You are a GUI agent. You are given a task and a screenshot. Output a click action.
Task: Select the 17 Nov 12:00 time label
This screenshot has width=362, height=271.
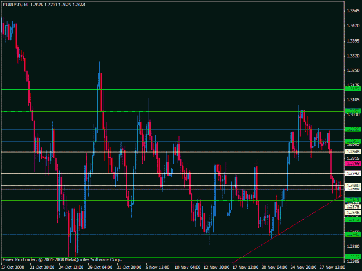[x=246, y=267]
